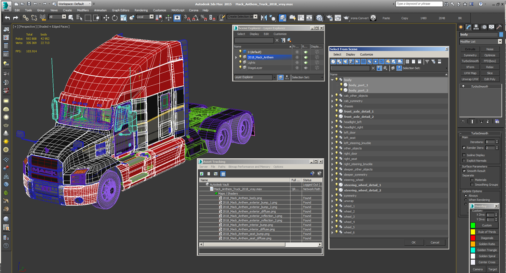The image size is (506, 273).
Task: Click the Golden Spiral overlay button
Action: (x=487, y=256)
